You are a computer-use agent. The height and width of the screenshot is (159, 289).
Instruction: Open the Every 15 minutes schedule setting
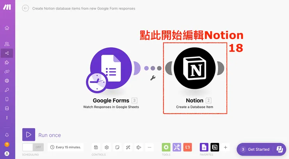66,147
